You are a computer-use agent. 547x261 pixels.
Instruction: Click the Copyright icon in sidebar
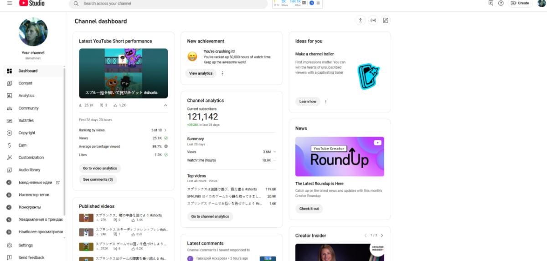pos(9,133)
